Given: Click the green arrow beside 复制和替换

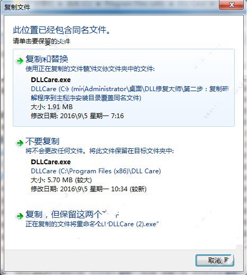Looking at the screenshot, I should (x=20, y=61).
